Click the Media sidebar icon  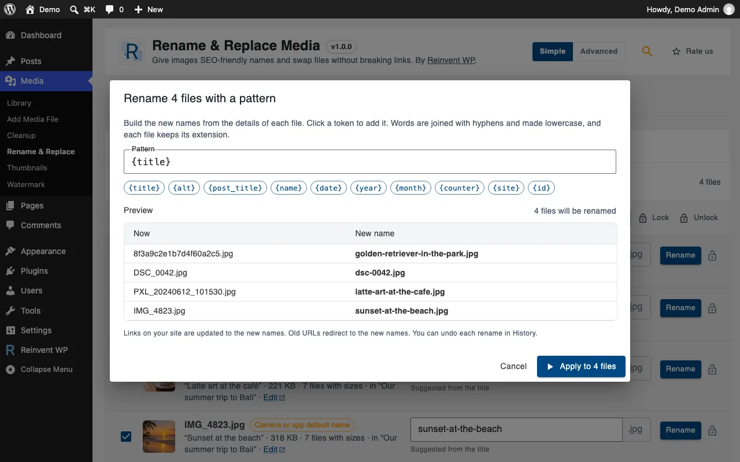tap(10, 81)
